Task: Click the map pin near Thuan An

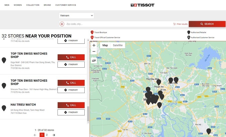Action: pyautogui.click(x=159, y=82)
